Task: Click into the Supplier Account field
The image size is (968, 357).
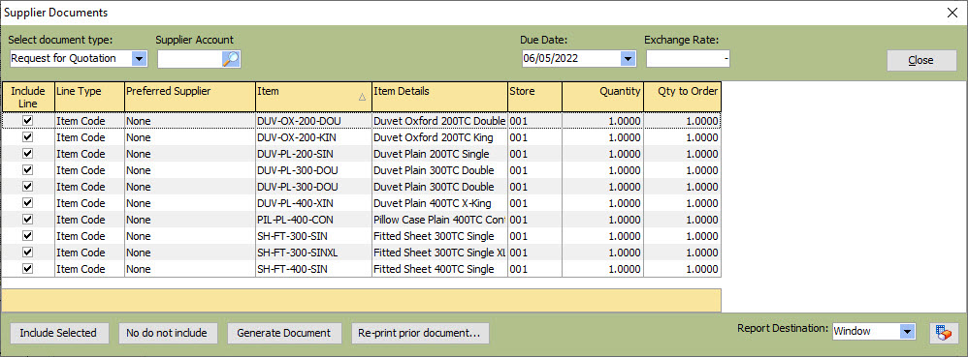Action: point(190,58)
